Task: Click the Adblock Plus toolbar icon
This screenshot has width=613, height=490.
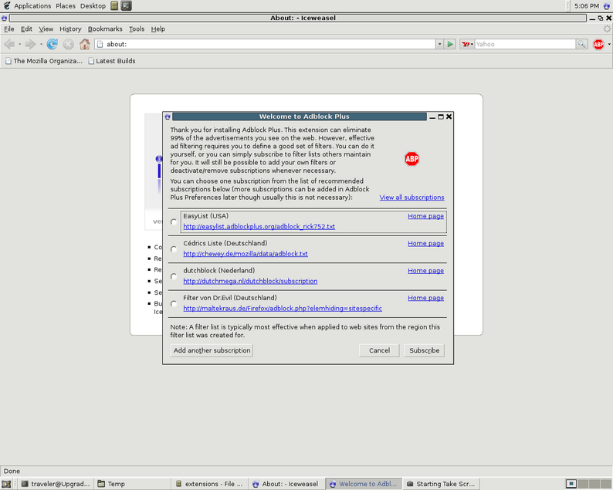Action: [x=598, y=44]
